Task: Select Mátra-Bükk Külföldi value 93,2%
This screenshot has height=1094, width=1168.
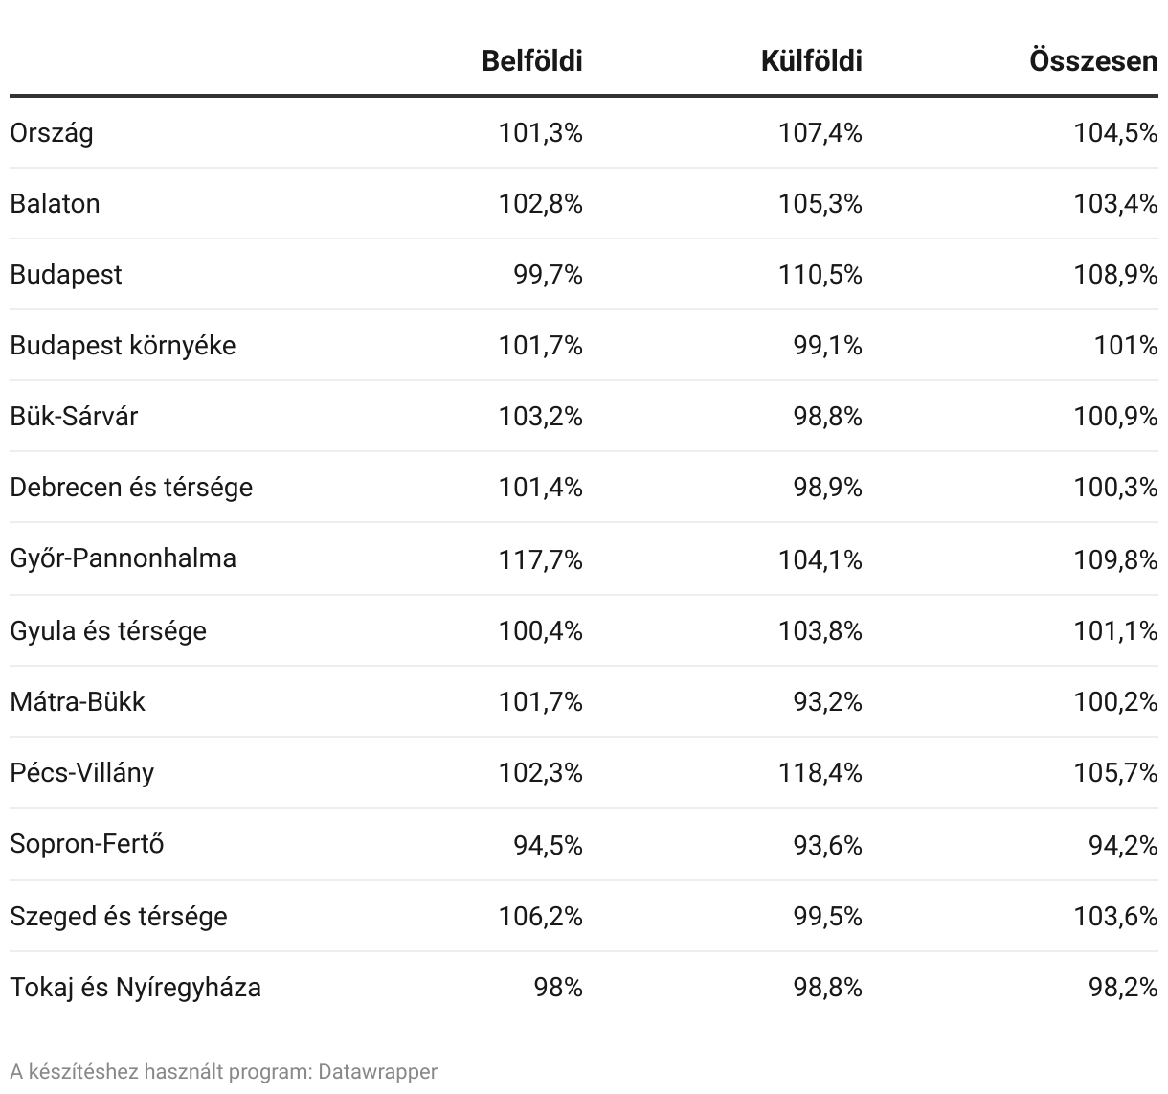Action: click(827, 702)
